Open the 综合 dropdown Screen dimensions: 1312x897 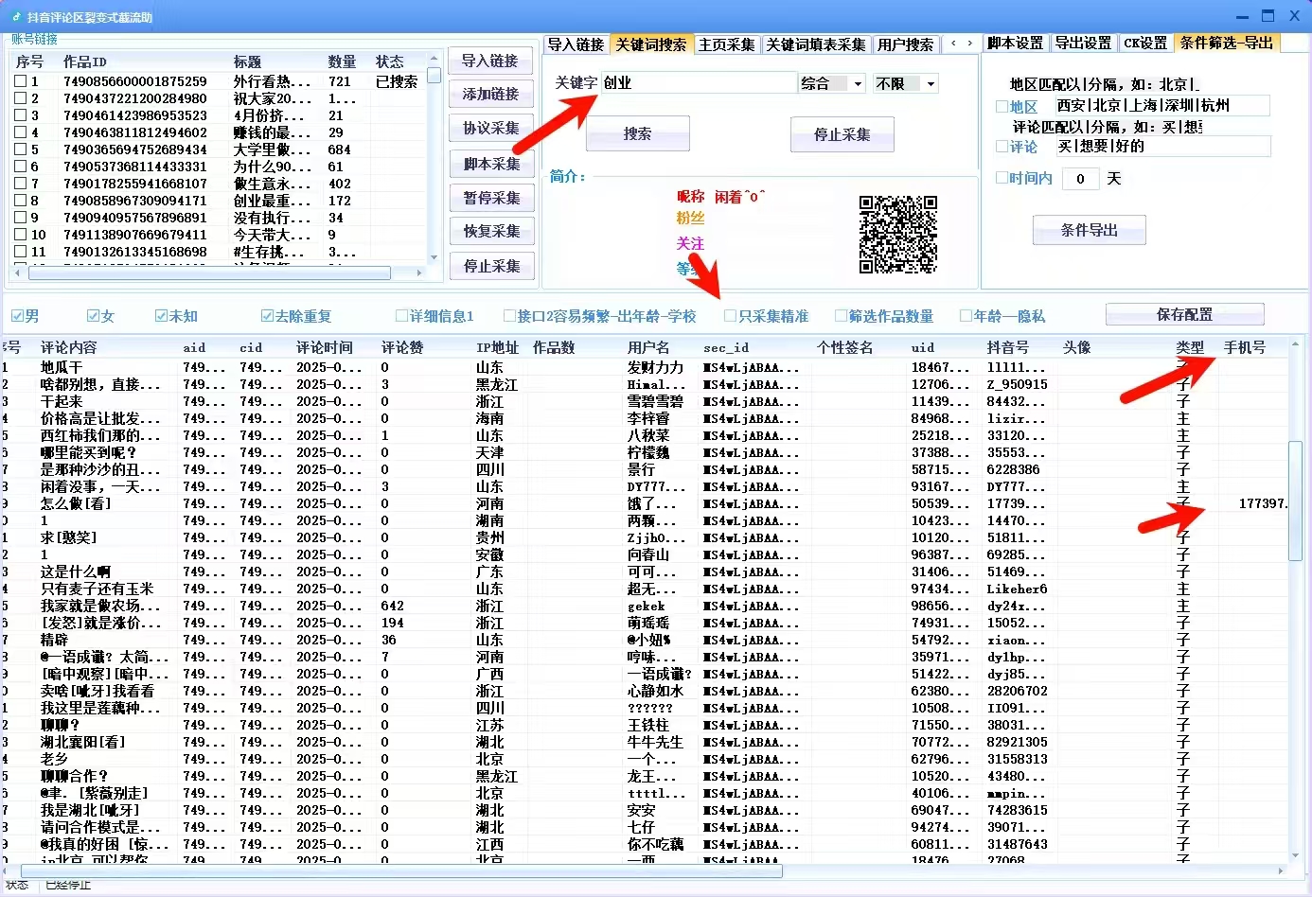tap(858, 84)
